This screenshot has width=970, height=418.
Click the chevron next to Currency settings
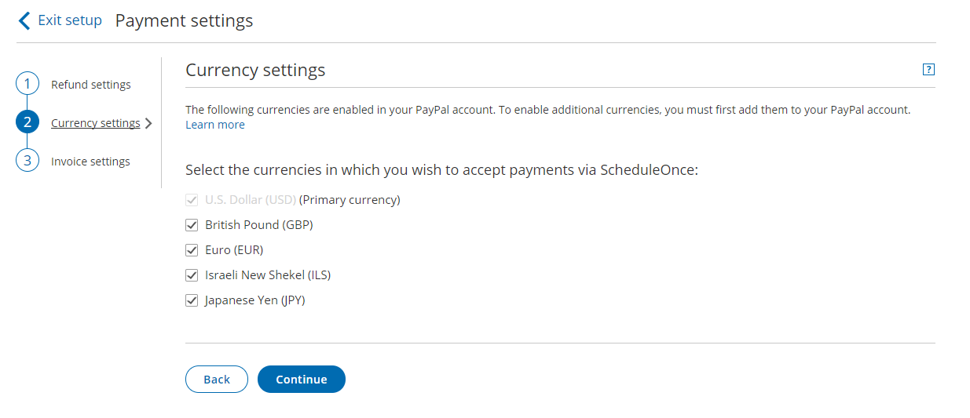tap(148, 123)
